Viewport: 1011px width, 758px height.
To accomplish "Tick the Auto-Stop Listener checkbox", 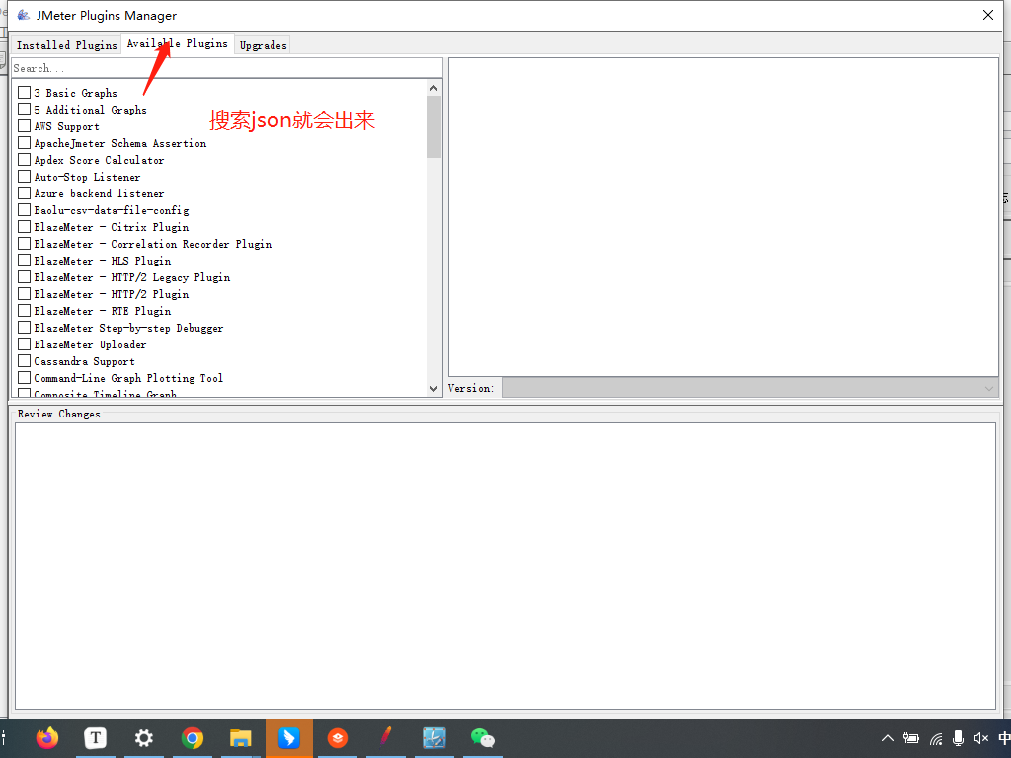I will (x=25, y=176).
